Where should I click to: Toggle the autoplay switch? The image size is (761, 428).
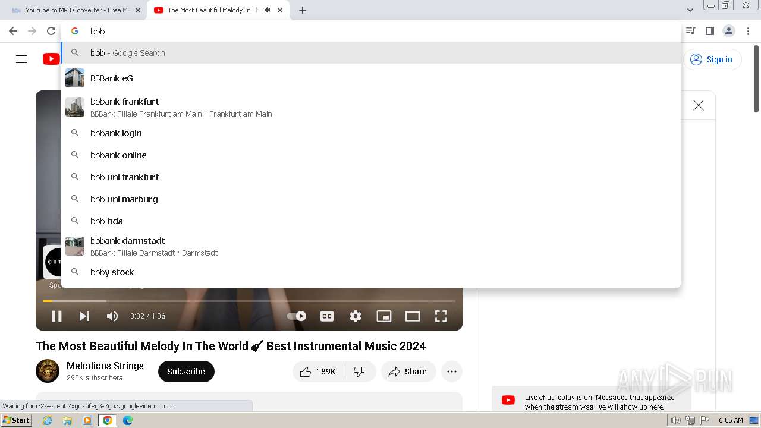[x=297, y=316]
